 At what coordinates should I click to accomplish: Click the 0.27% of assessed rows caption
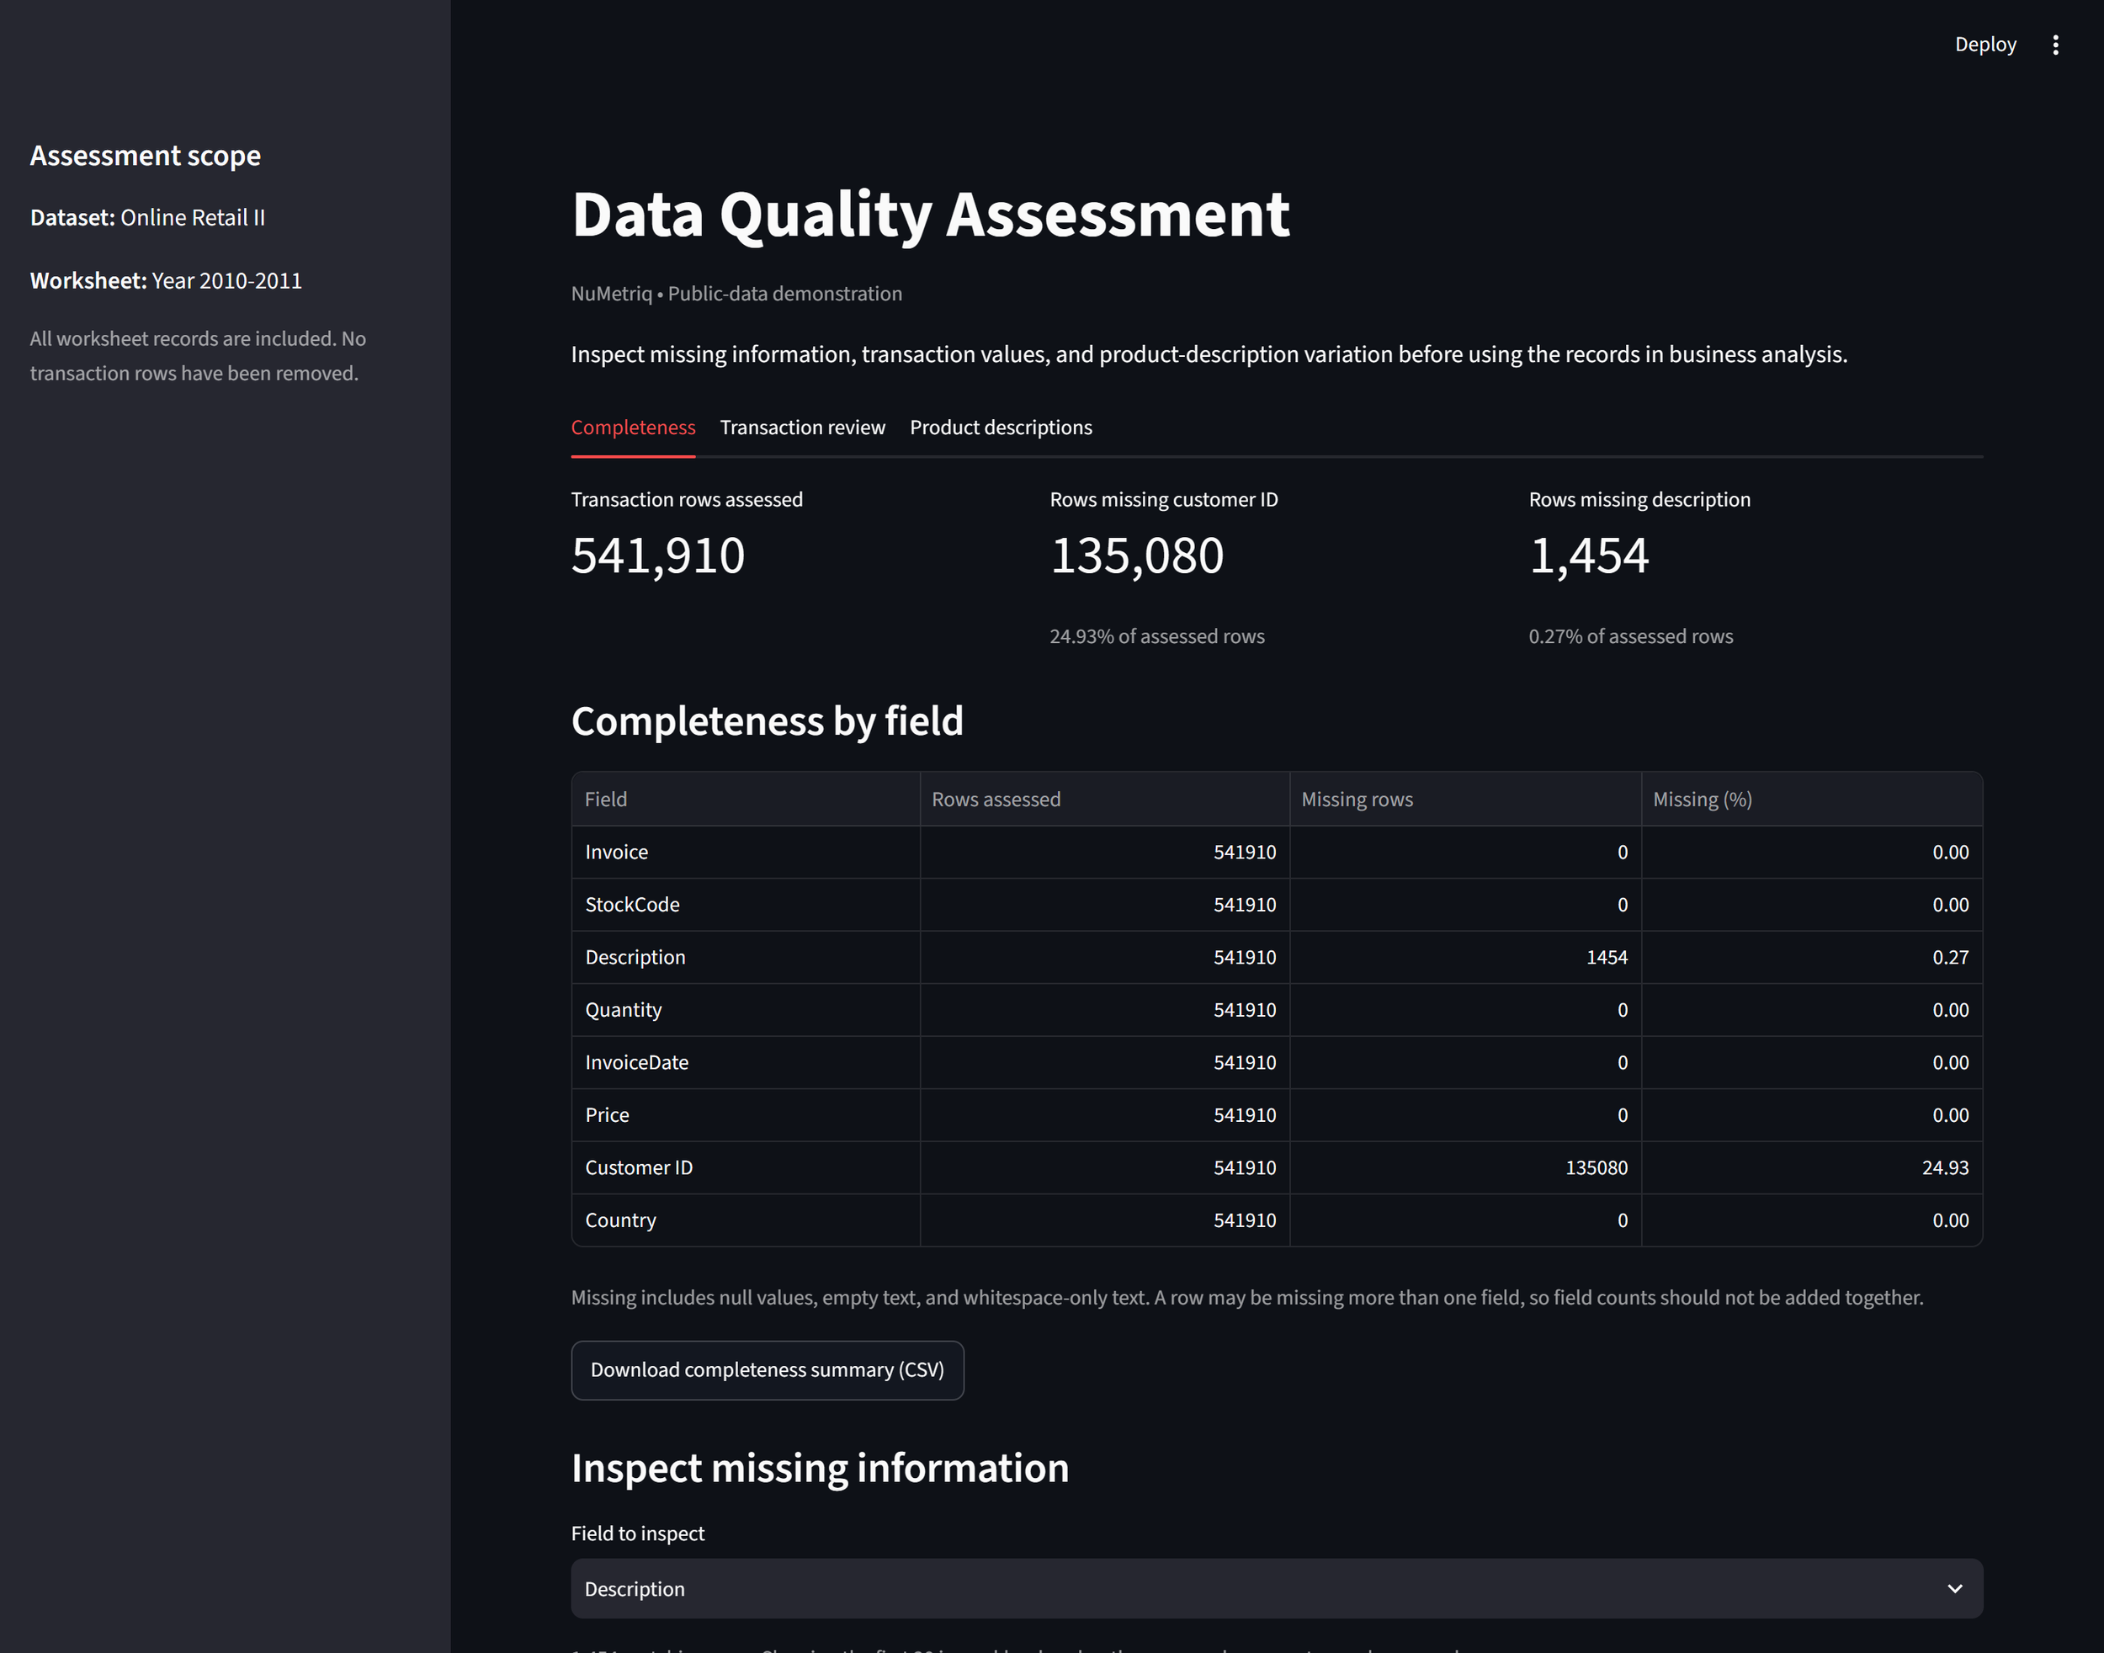point(1631,635)
